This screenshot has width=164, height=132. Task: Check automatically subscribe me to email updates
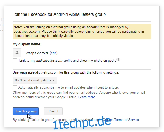pos(15,87)
